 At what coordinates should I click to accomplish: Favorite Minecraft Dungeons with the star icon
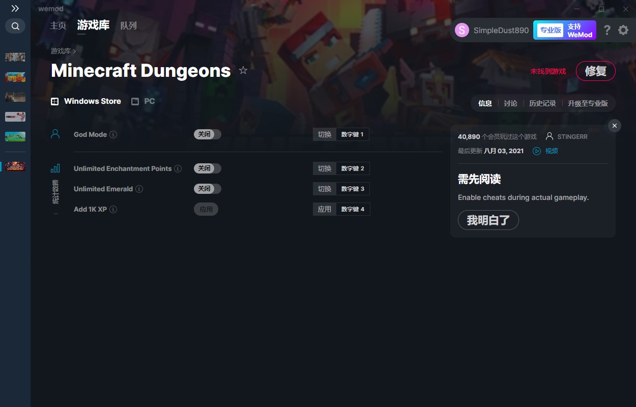click(243, 70)
